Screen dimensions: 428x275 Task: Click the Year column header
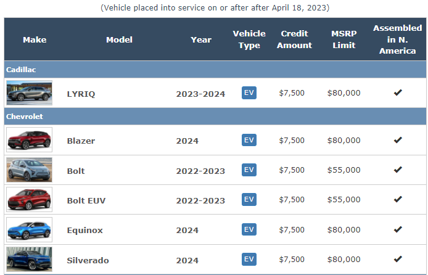201,40
